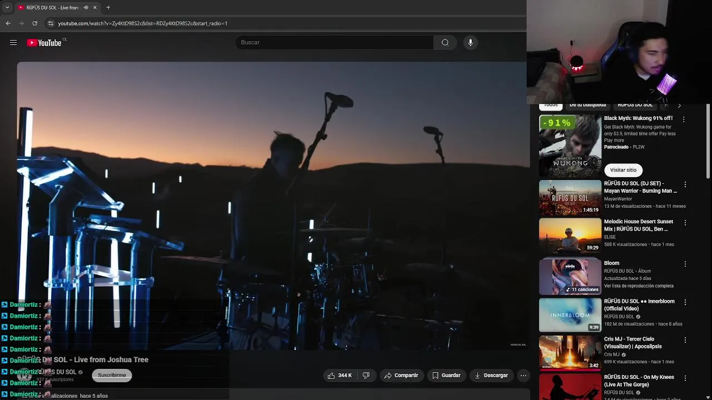This screenshot has height=400, width=712.
Task: Open options for On My Knees video
Action: coord(685,378)
